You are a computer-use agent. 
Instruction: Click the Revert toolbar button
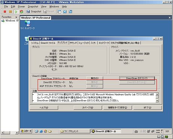click(x=49, y=12)
